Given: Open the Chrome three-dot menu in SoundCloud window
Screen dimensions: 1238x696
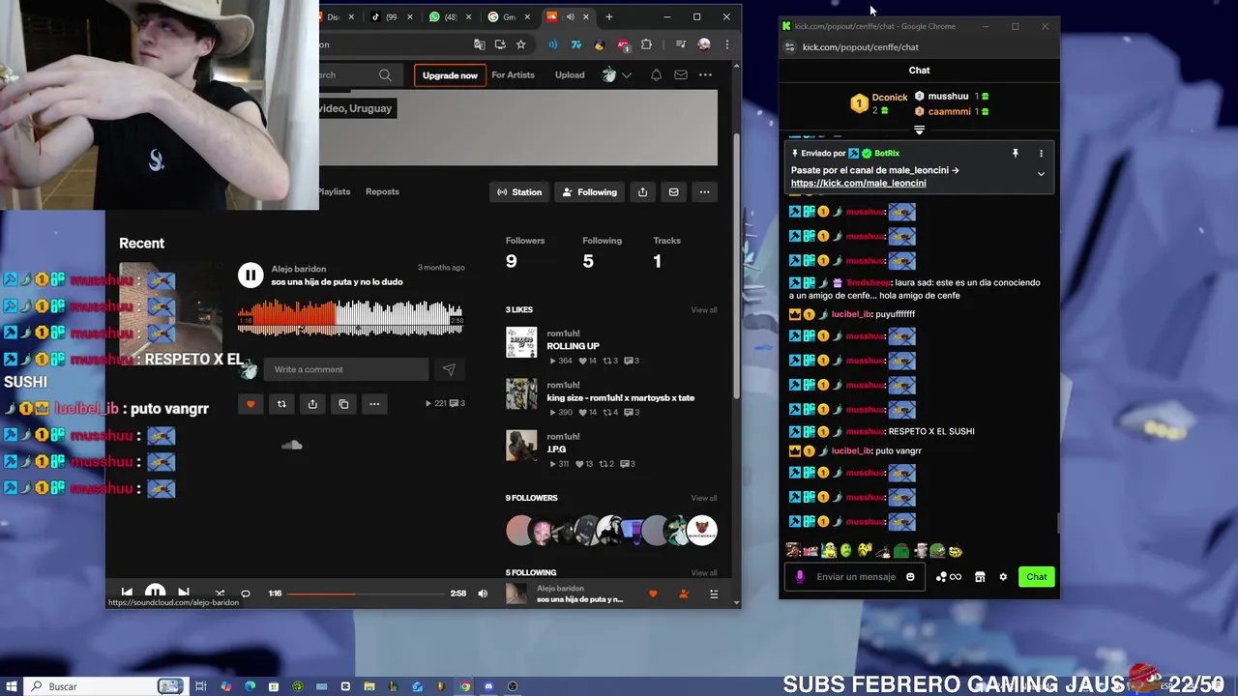Looking at the screenshot, I should [726, 44].
